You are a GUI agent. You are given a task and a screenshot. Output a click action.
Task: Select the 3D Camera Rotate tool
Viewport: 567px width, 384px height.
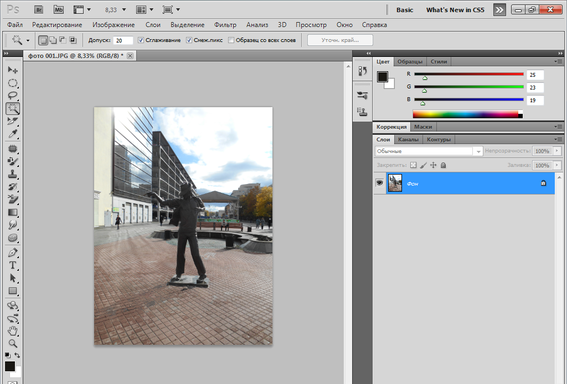(13, 318)
